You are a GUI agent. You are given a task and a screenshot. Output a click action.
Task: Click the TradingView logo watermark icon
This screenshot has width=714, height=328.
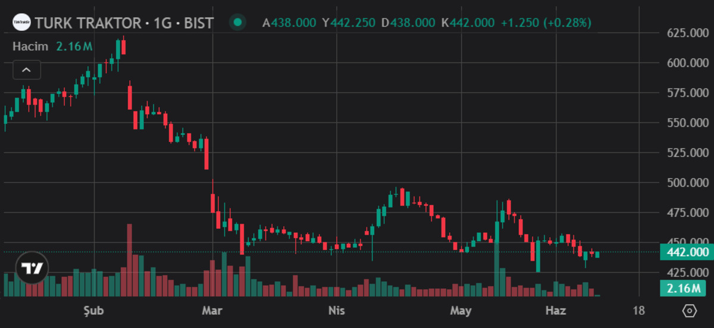point(32,269)
